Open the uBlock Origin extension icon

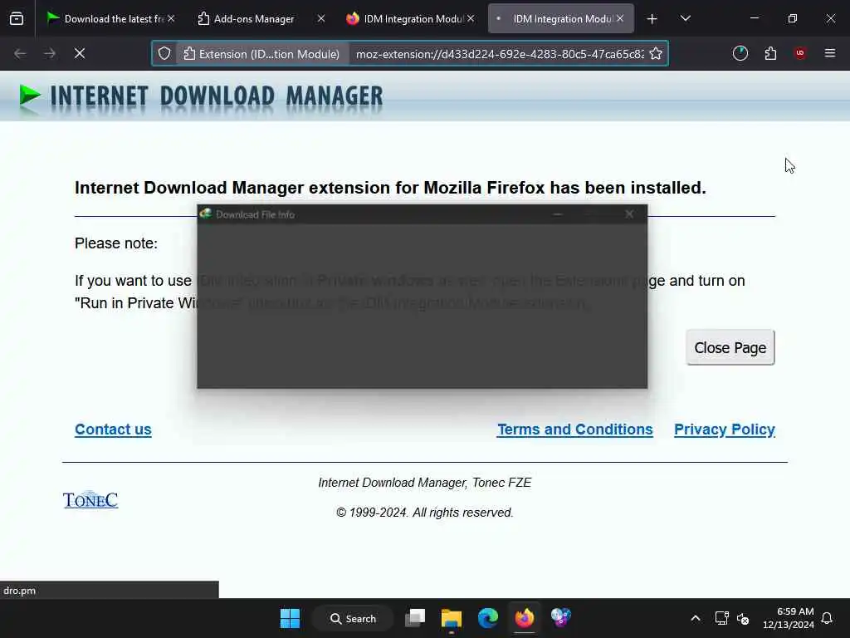point(799,53)
